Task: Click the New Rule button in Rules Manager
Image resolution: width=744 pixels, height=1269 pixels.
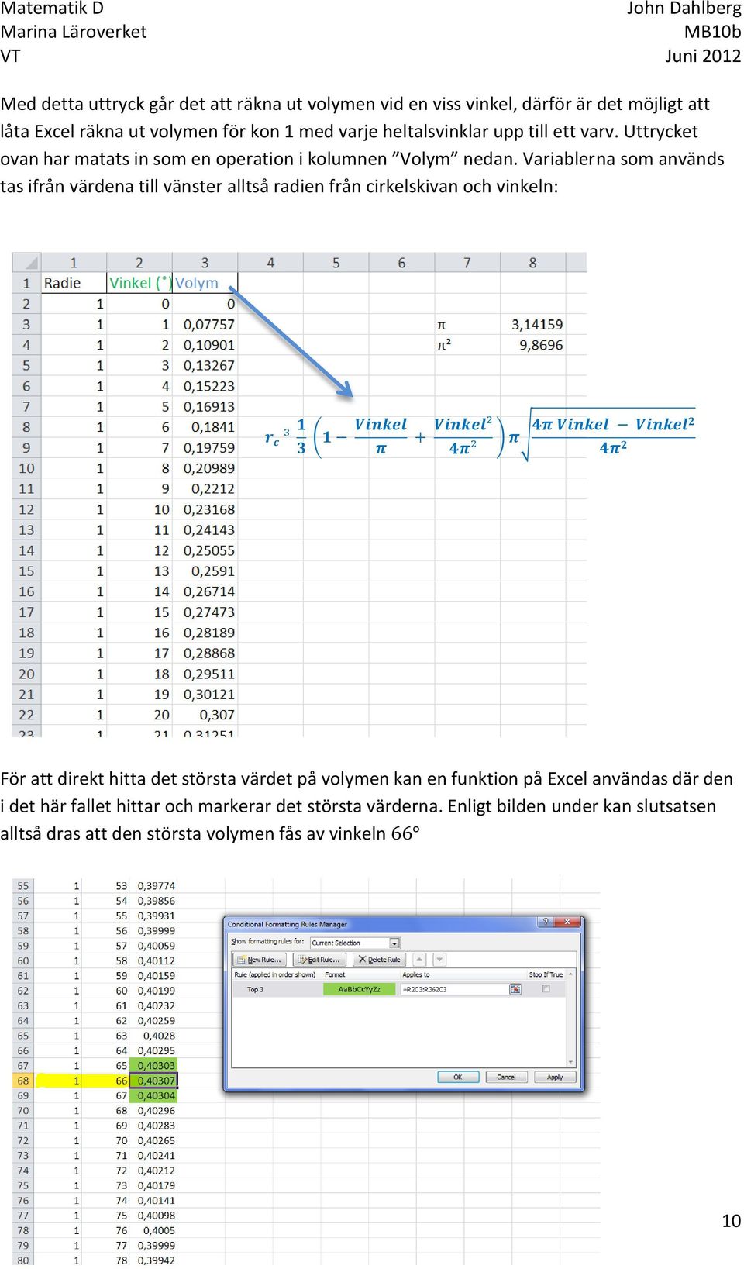Action: tap(260, 960)
